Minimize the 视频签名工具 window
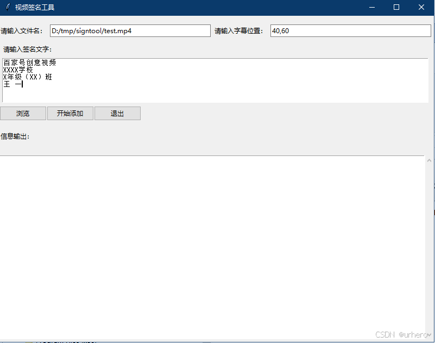435x343 pixels. 372,7
